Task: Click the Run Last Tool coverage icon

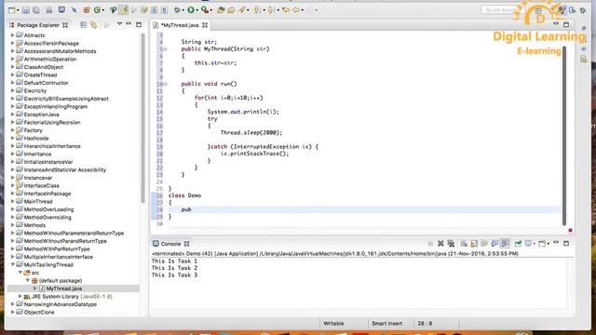Action: coord(205,10)
